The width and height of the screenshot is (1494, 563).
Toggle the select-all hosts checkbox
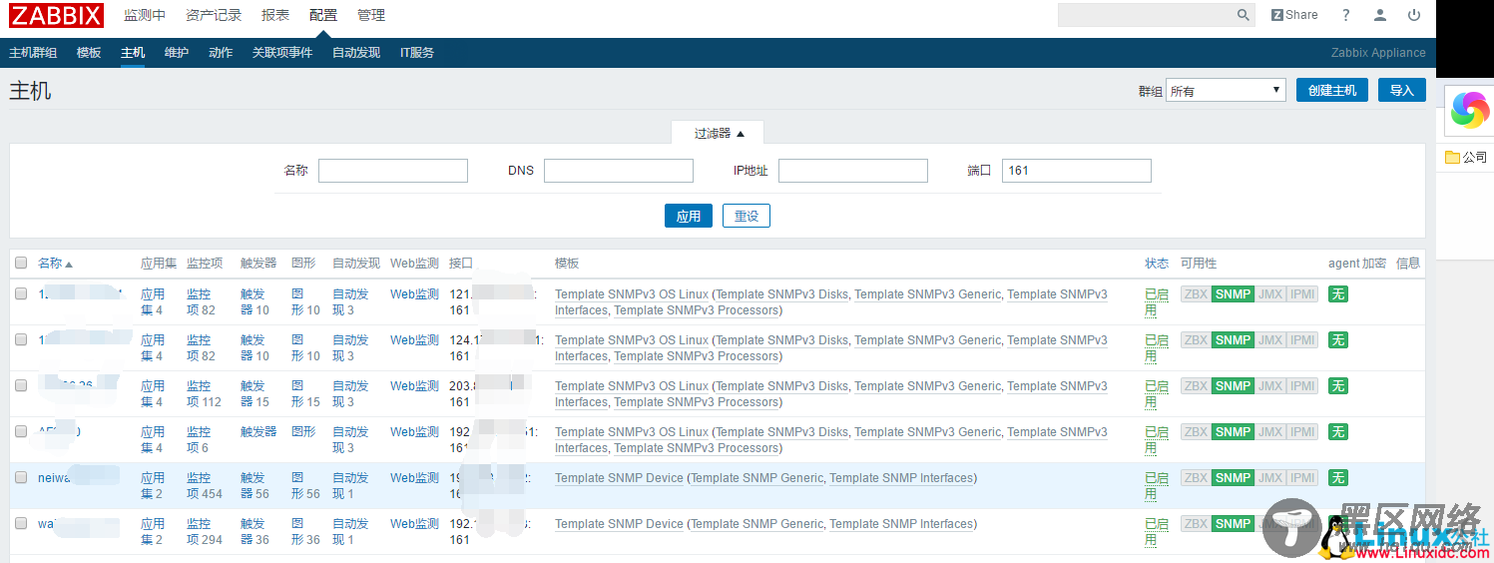click(x=21, y=264)
